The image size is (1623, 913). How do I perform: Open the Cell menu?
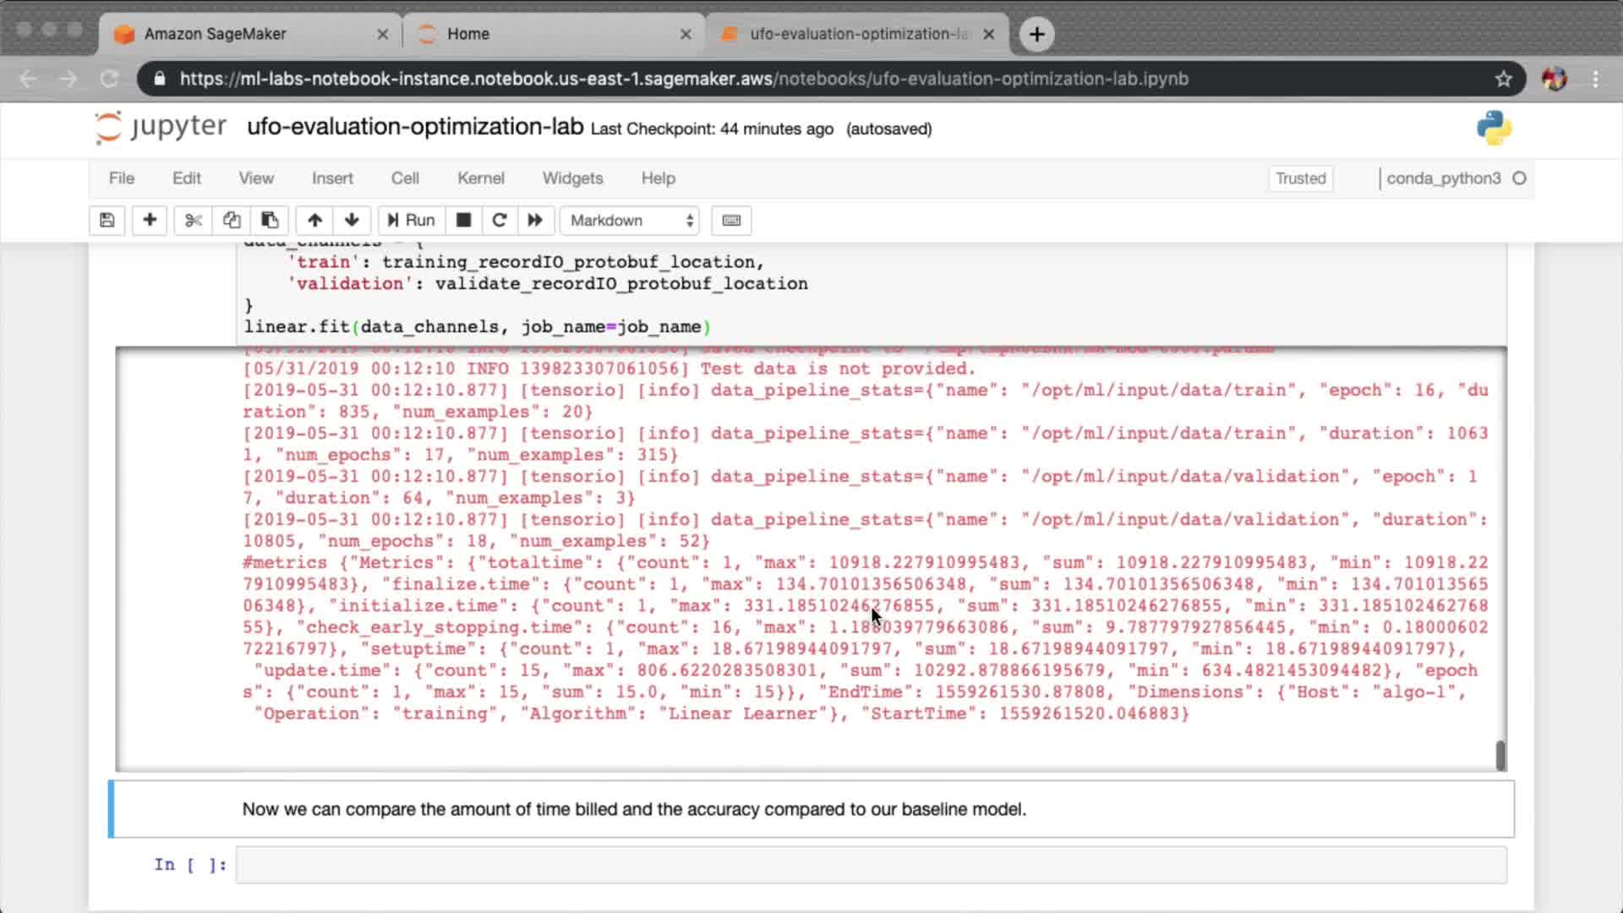coord(404,178)
